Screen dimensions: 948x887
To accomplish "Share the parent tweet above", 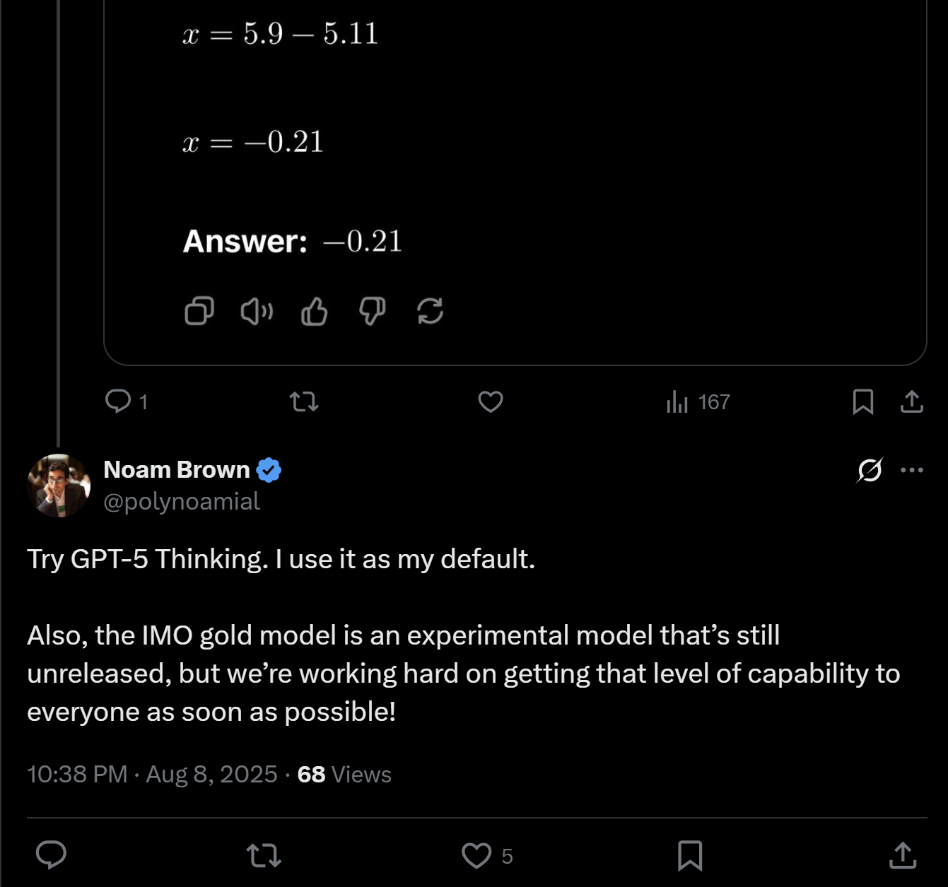I will click(912, 401).
